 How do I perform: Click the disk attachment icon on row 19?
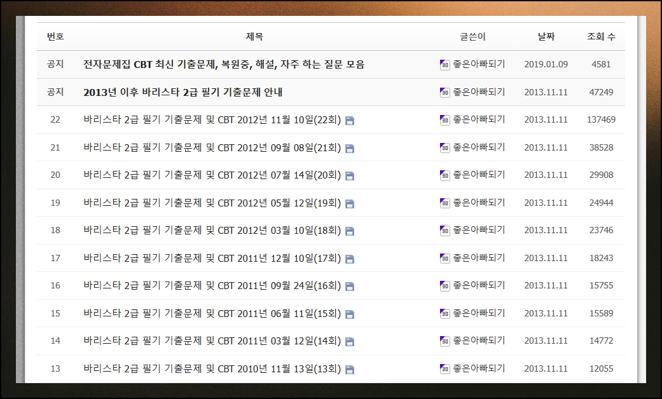[350, 204]
